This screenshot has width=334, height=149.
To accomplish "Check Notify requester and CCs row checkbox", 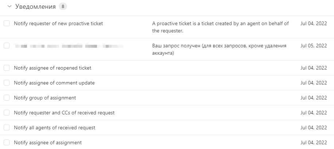I will [7, 113].
